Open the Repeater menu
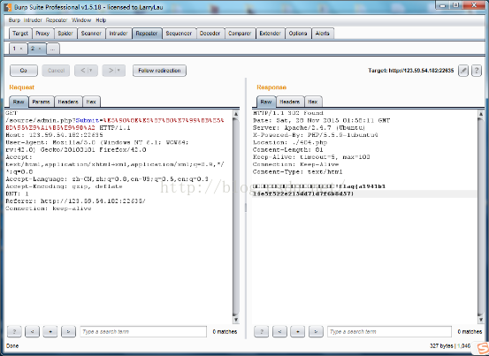 click(x=57, y=20)
